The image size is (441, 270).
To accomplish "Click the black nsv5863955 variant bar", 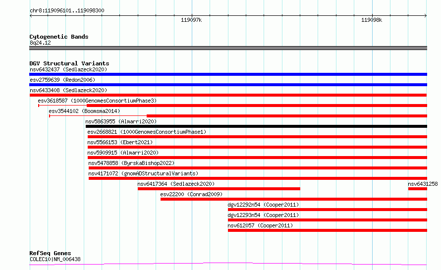I will coord(256,126).
